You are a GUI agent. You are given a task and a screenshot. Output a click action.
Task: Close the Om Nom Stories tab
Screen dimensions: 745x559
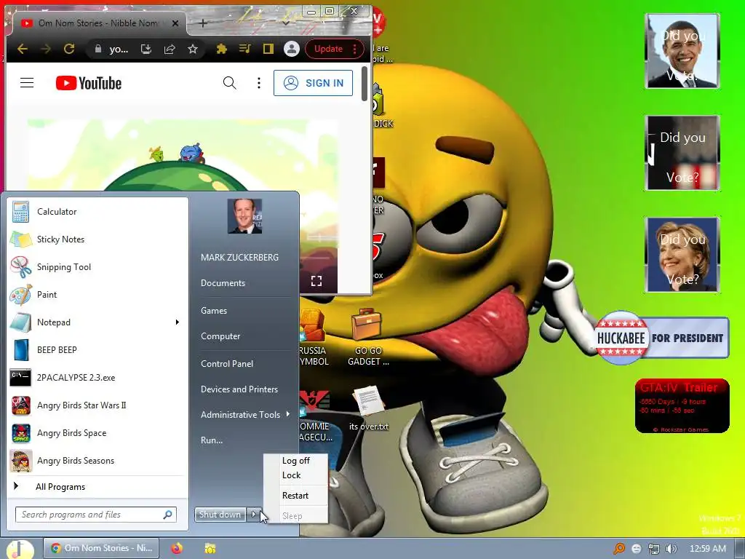pyautogui.click(x=175, y=23)
